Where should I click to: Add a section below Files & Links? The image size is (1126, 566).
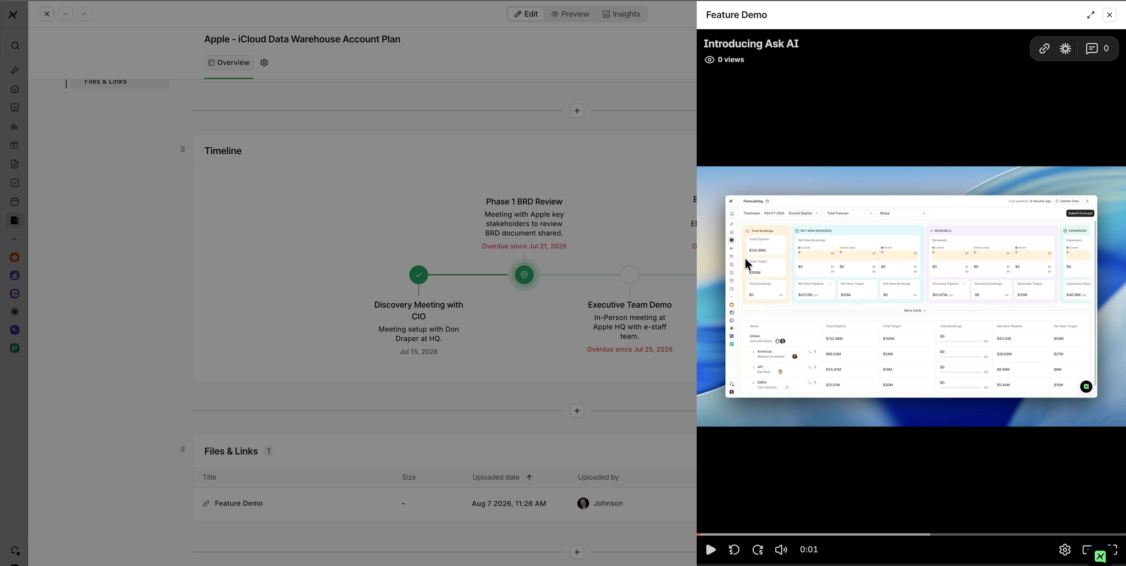(x=577, y=552)
